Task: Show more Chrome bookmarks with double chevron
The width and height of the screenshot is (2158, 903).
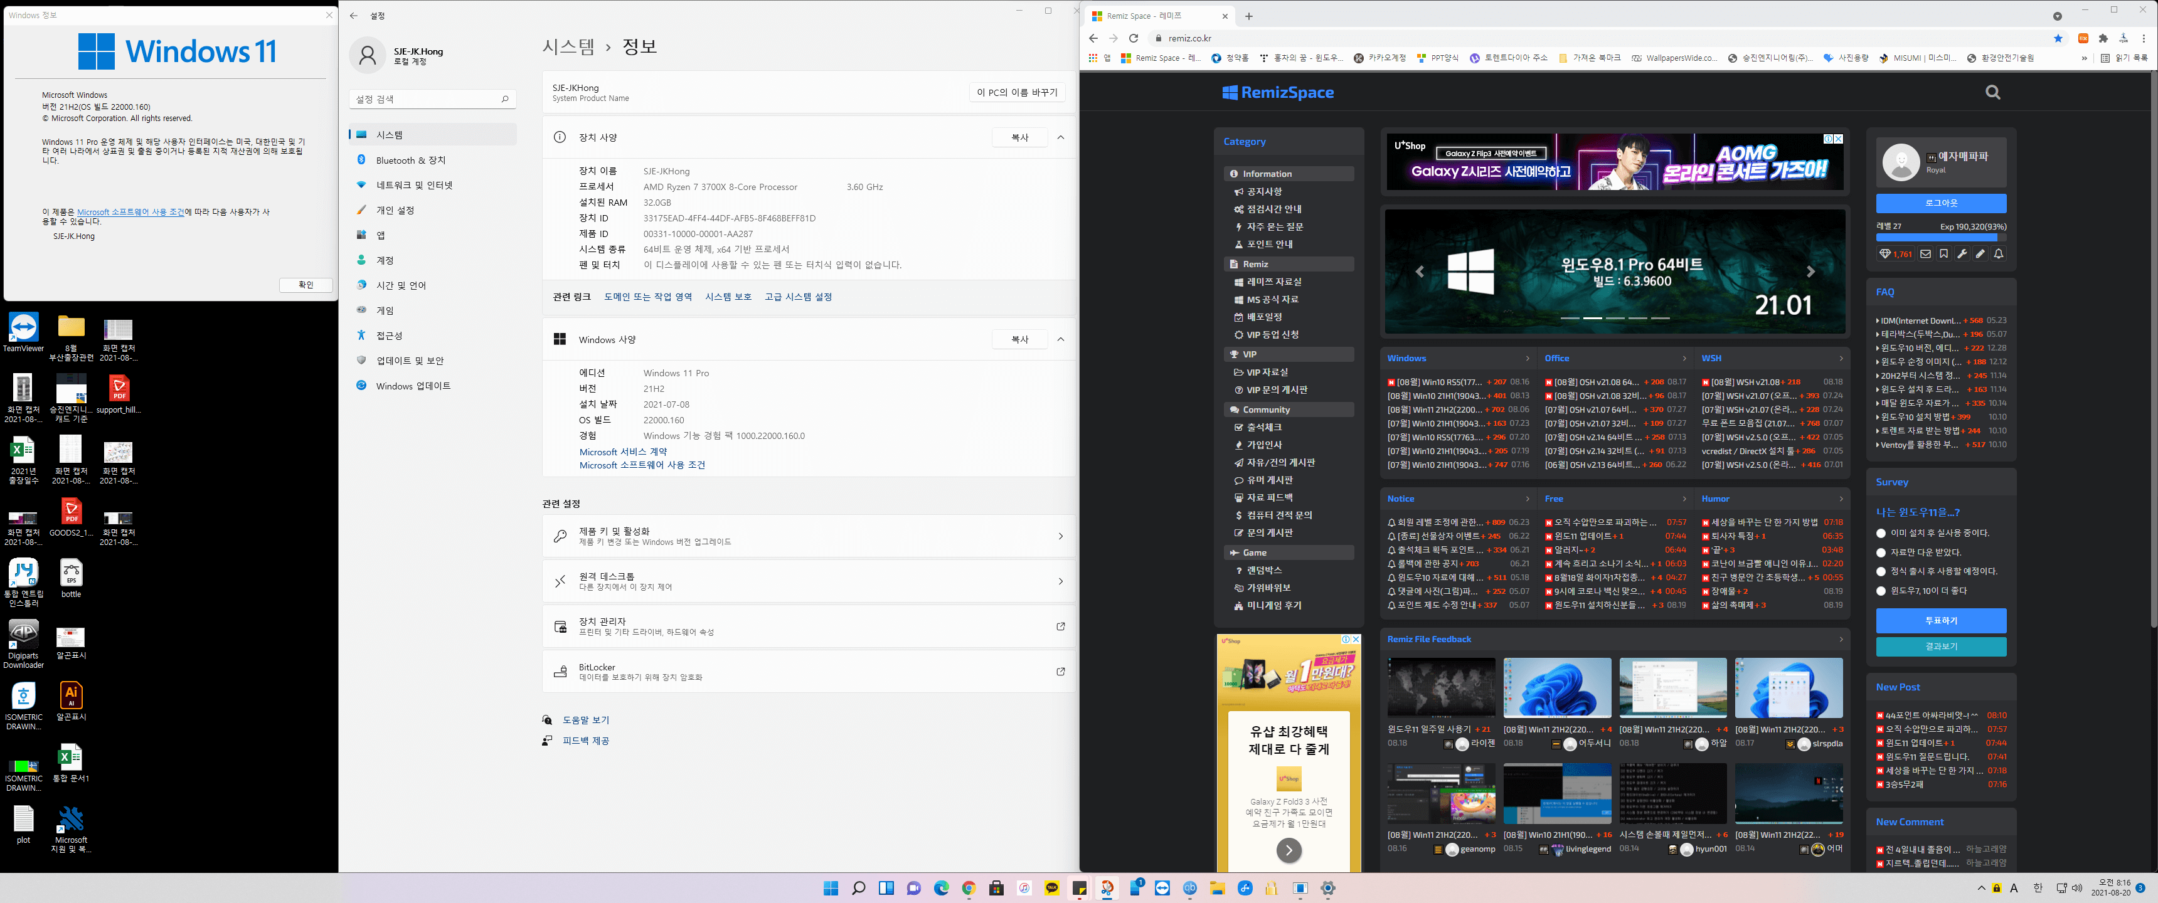Action: tap(2083, 59)
